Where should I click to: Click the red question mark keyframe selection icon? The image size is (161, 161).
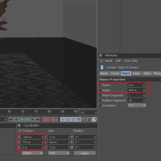click(56, 119)
